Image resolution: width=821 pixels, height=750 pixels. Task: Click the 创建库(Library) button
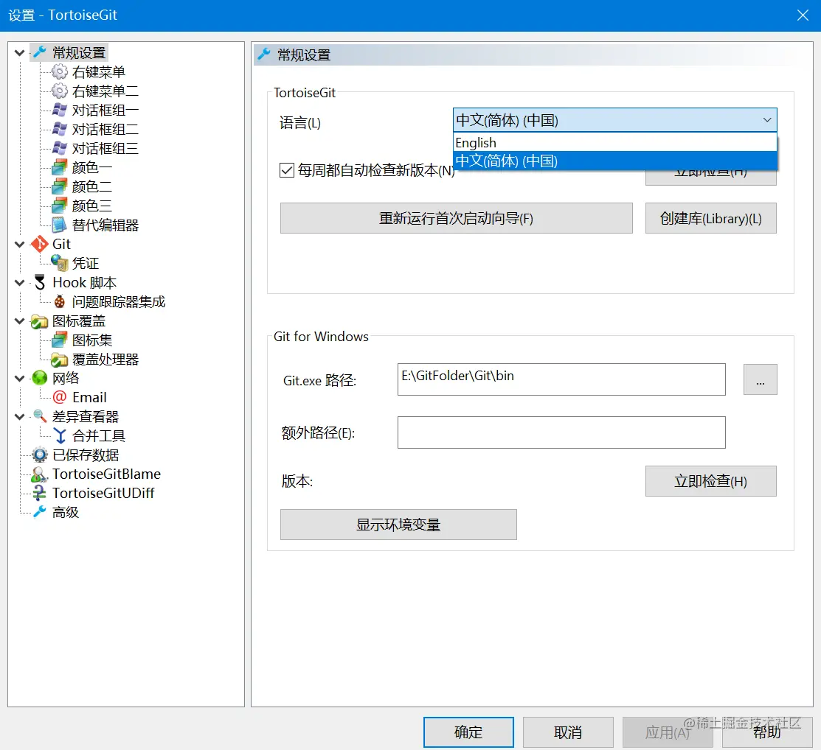pos(710,218)
